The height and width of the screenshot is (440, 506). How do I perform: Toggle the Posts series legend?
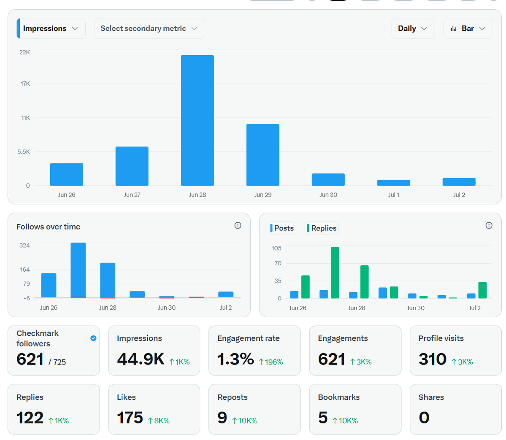point(282,228)
